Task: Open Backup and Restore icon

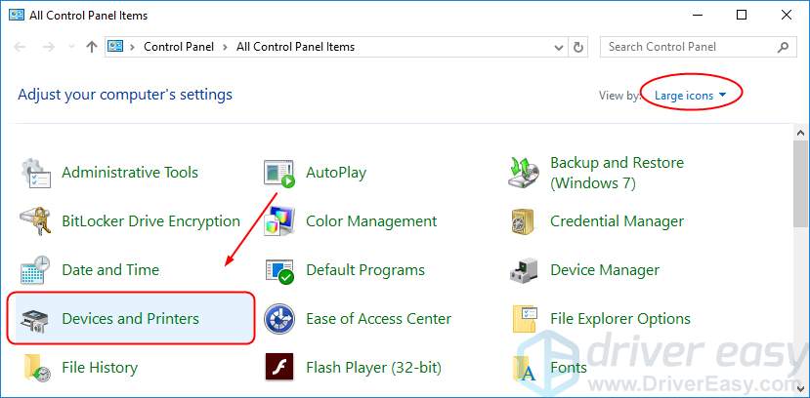Action: 524,173
